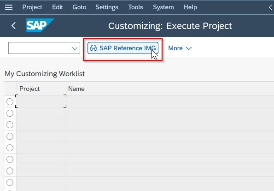The width and height of the screenshot is (274, 191).
Task: Click the SAP logo
Action: click(40, 25)
